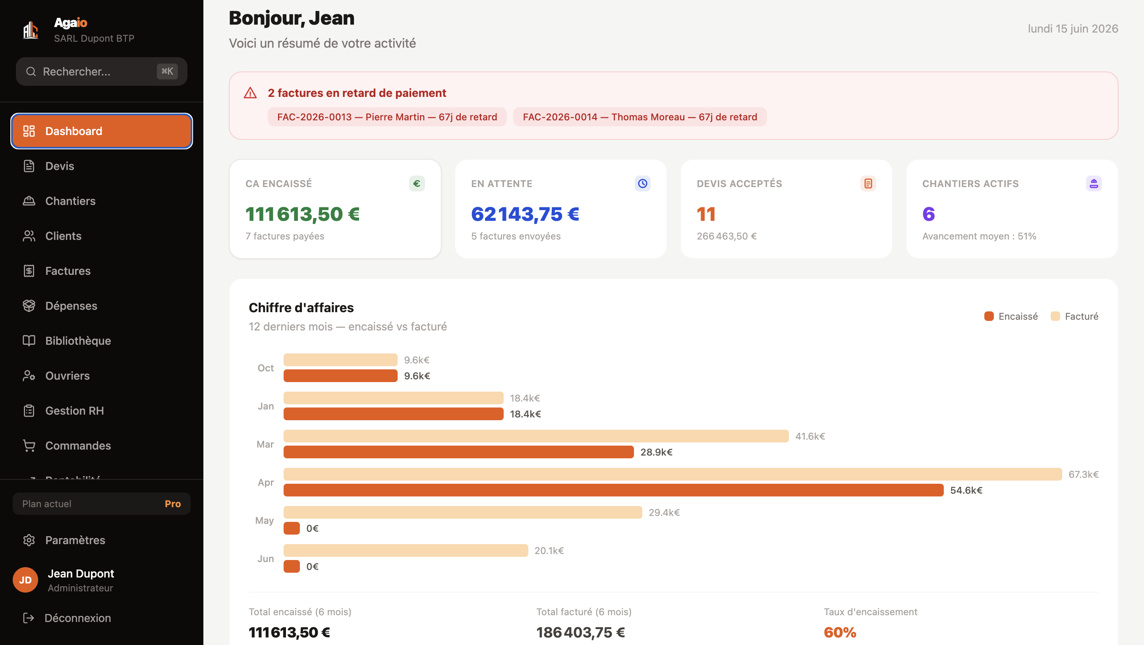Click the January Encaissé bar 18.4k€
This screenshot has width=1144, height=645.
[394, 414]
